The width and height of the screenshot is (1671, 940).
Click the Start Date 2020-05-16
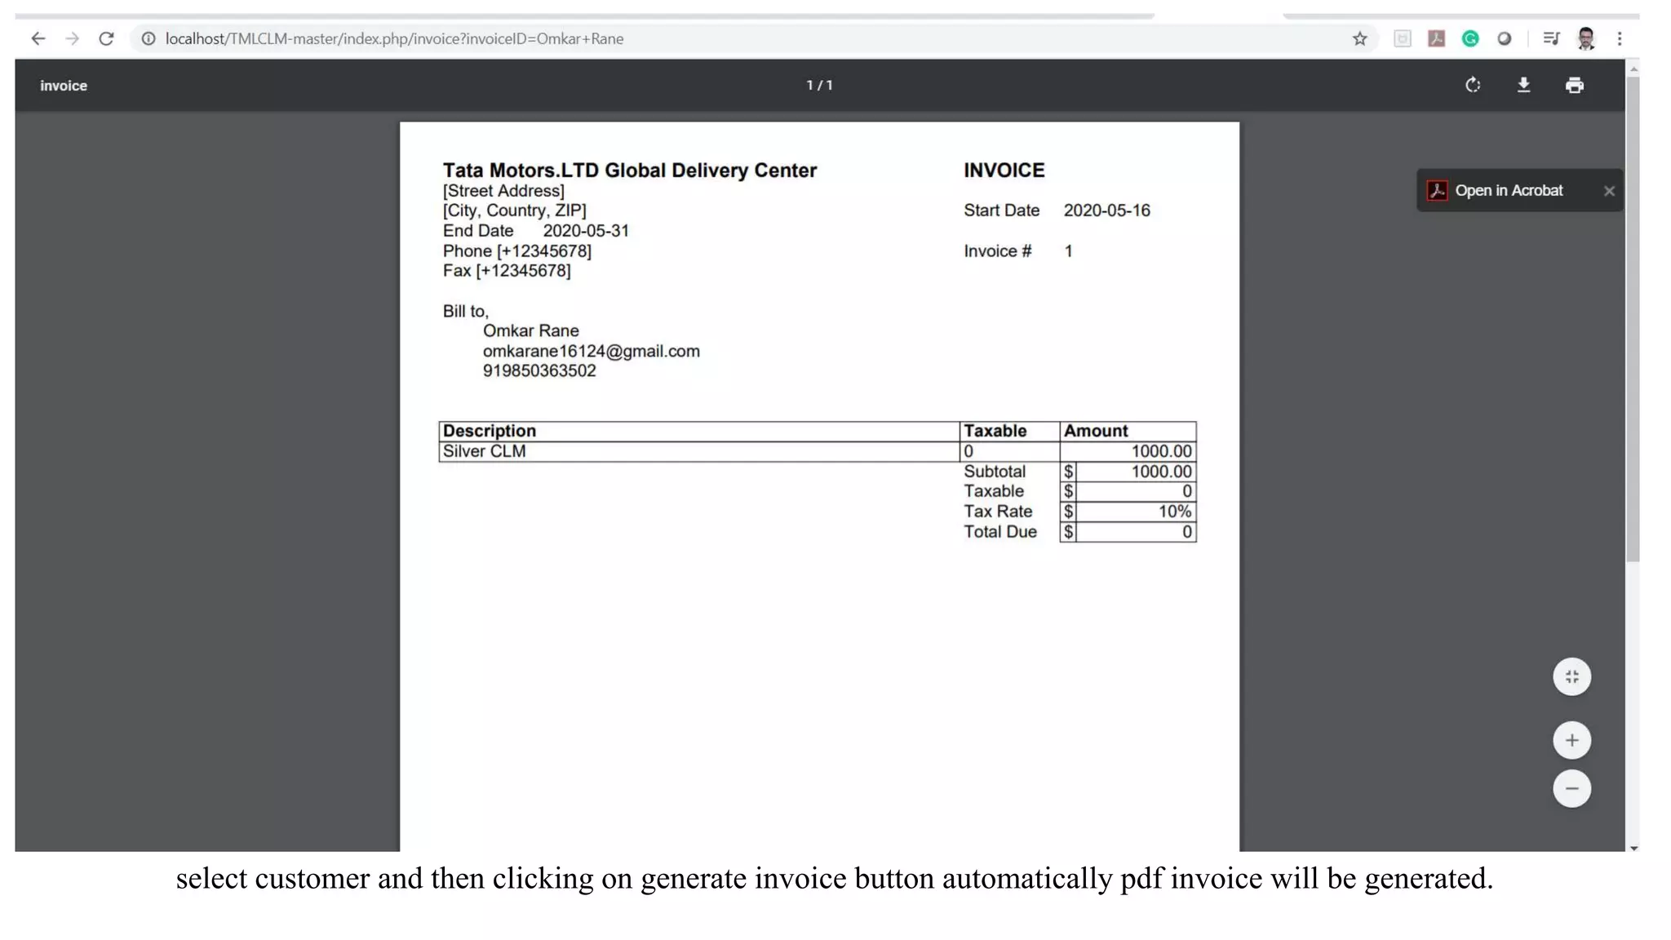pos(1106,211)
